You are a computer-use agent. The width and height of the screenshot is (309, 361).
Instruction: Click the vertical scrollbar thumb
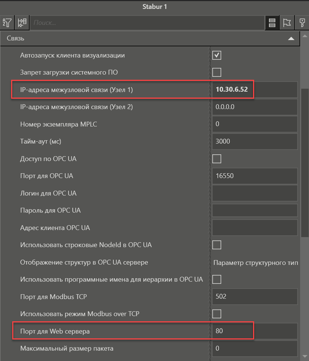point(305,163)
